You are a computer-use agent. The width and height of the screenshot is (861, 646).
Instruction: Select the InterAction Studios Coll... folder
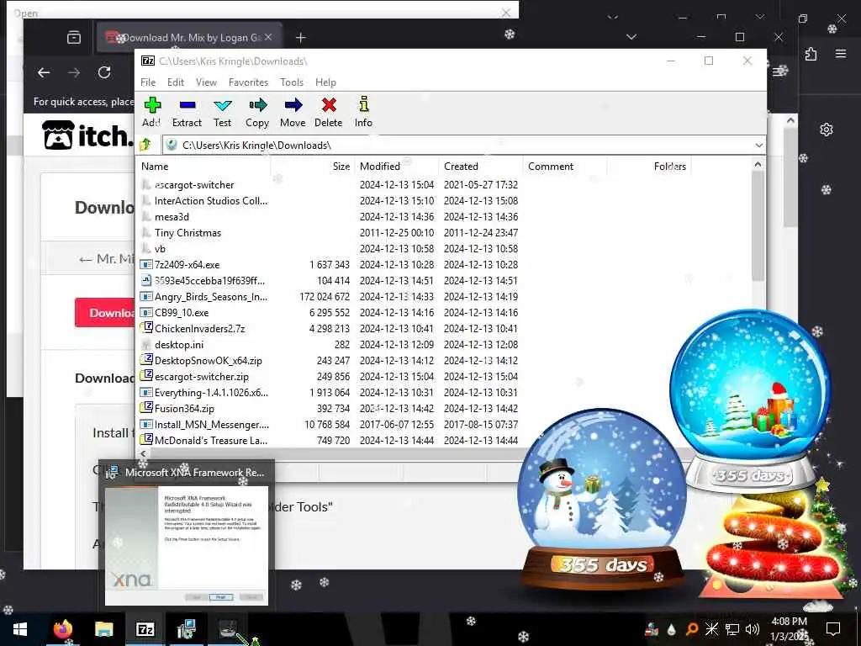[x=211, y=201]
